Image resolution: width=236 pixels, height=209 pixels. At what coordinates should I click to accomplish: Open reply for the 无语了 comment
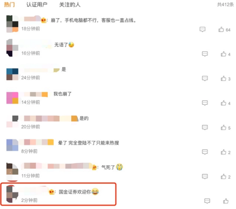205,54
